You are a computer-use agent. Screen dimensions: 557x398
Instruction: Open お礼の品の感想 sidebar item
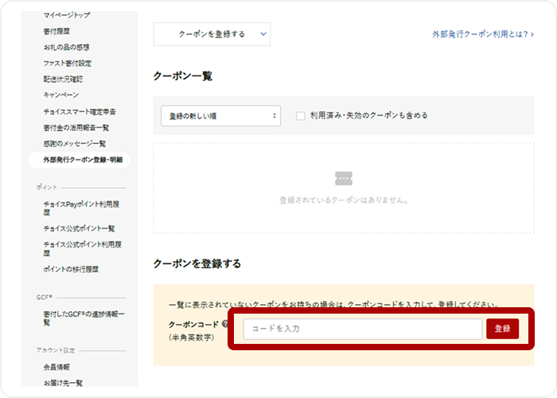click(66, 47)
